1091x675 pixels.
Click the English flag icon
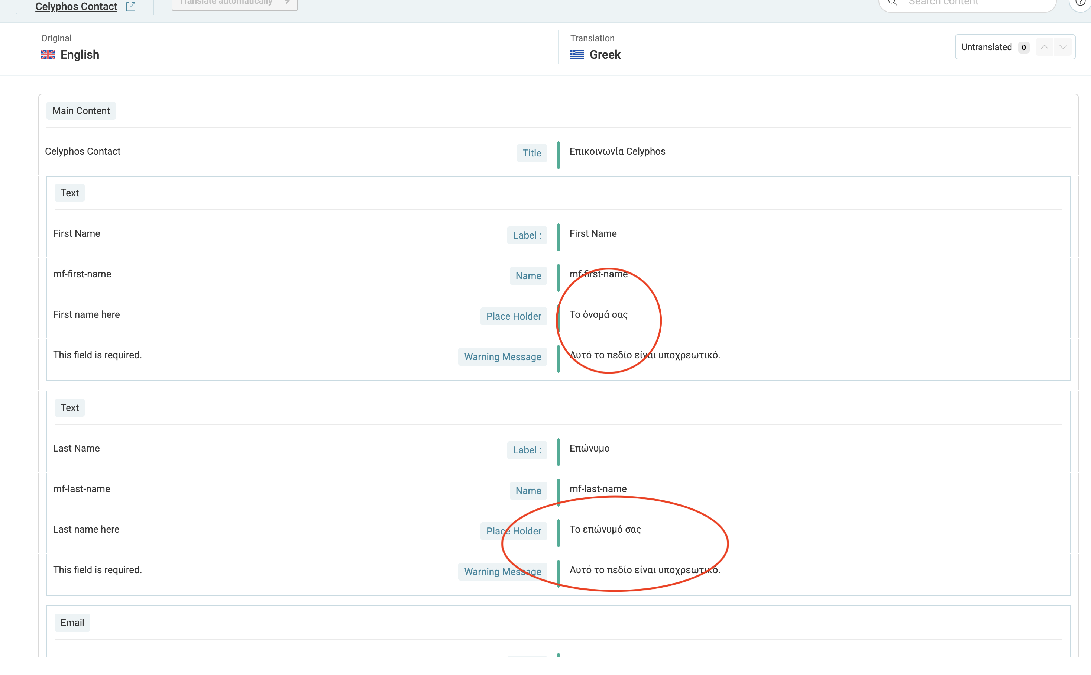[x=48, y=55]
